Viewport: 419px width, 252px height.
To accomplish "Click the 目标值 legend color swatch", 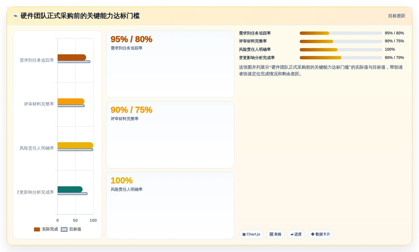I will 64,229.
